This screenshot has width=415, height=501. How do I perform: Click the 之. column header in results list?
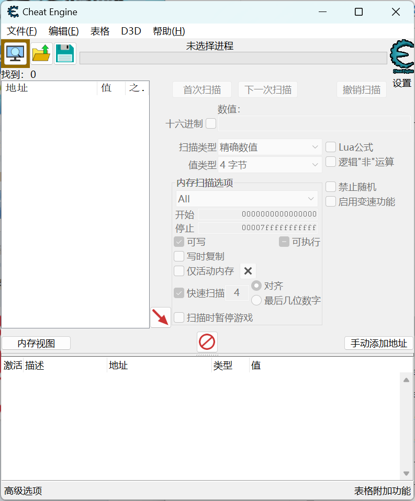[137, 88]
